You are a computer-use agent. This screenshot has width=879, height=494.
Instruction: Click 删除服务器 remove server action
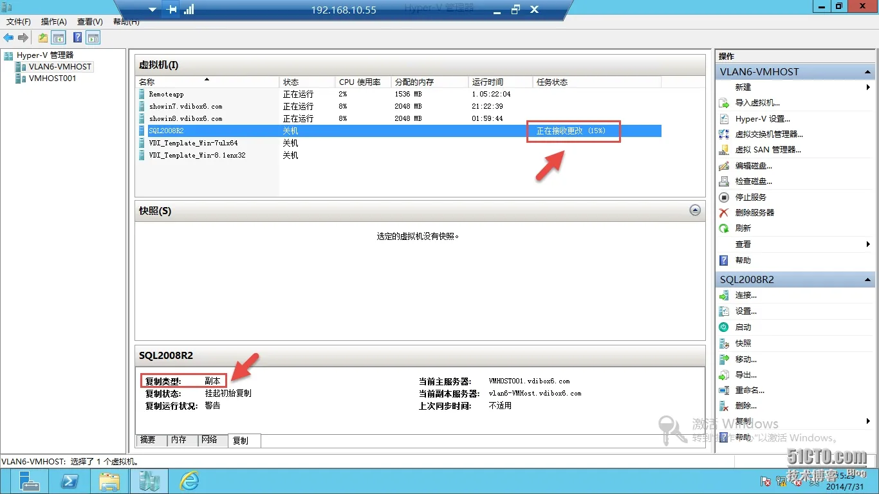click(755, 213)
